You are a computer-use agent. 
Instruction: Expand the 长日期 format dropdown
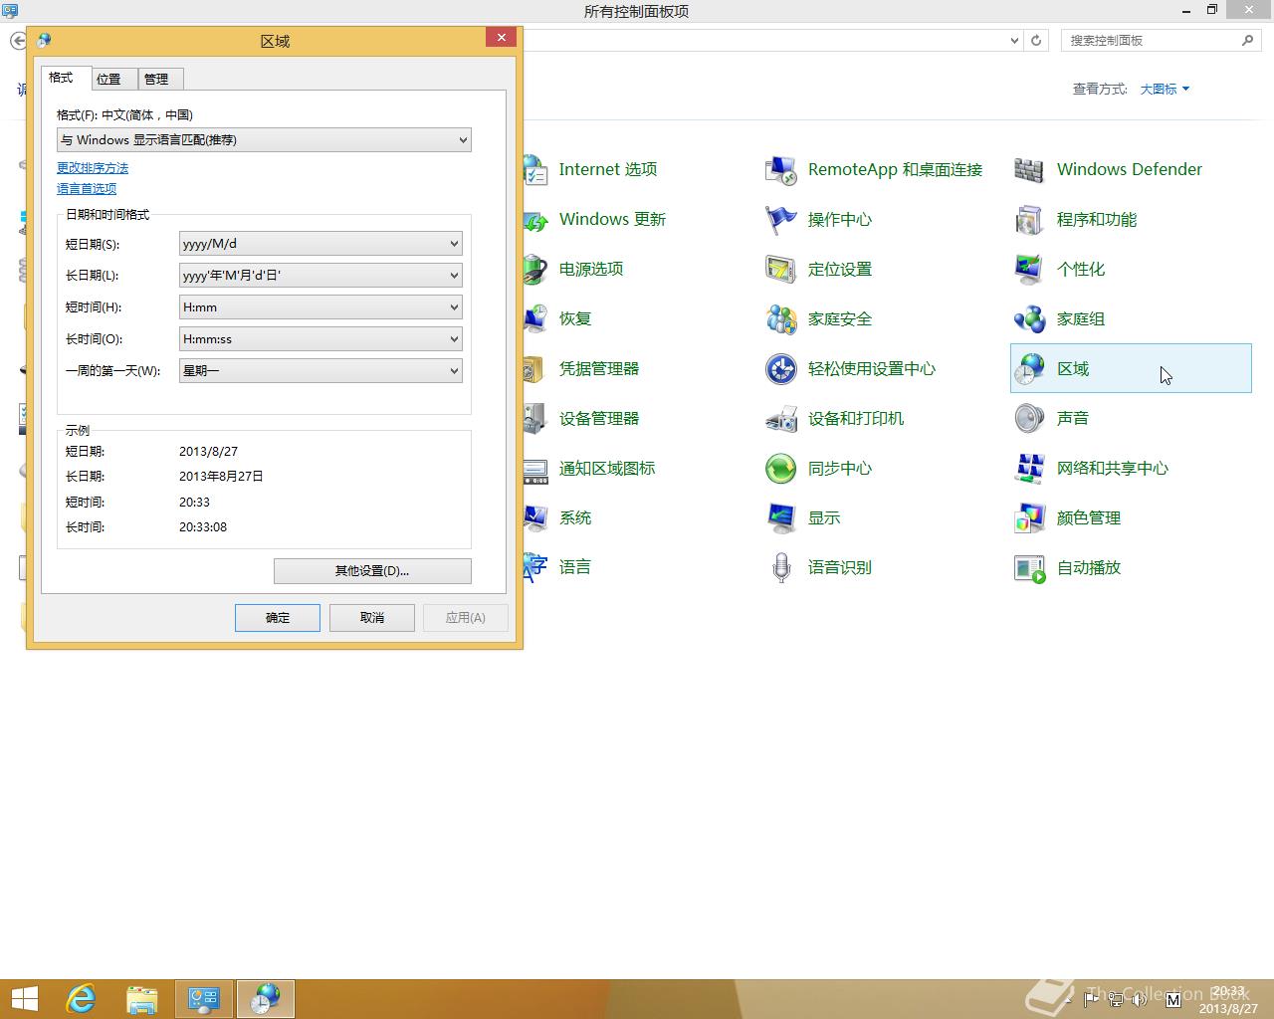pos(320,276)
